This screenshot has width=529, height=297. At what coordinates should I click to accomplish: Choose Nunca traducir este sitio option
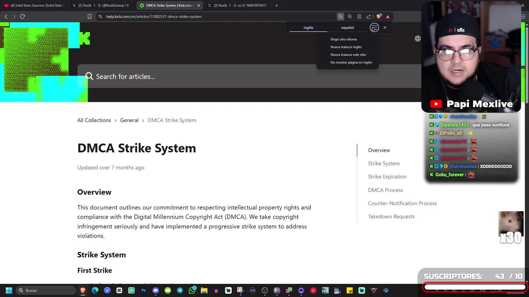tap(348, 54)
